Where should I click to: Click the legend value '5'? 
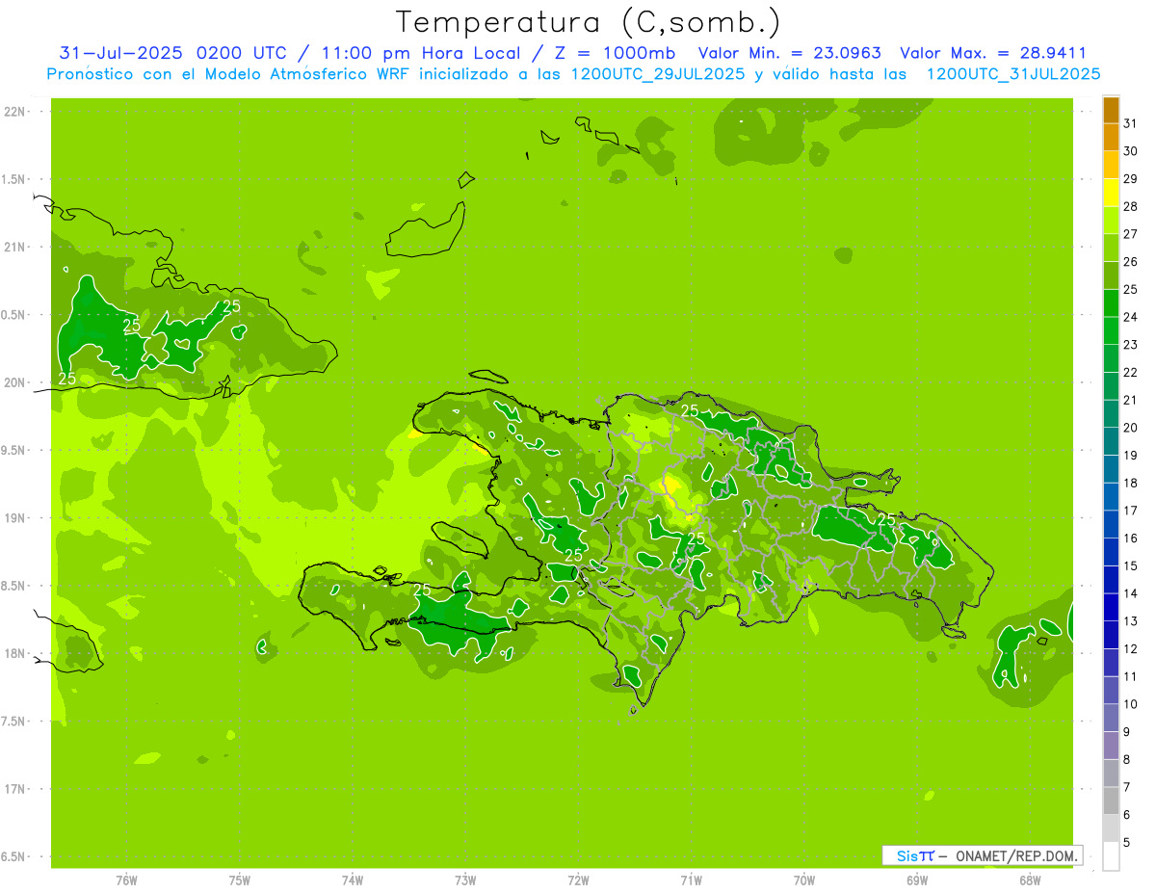coord(1127,843)
